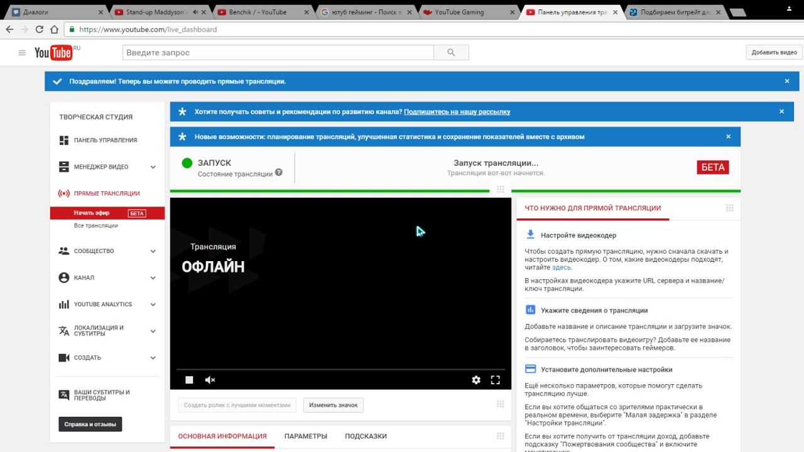804x452 pixels.
Task: Switch to the Параметры tab
Action: [306, 436]
